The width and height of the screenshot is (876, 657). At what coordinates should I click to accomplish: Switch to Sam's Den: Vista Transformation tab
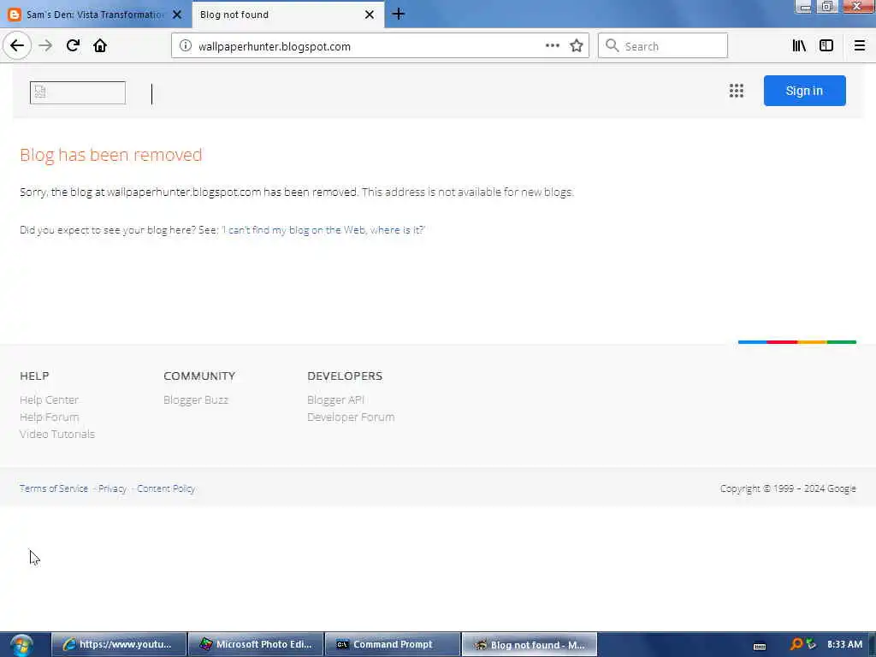[x=95, y=15]
